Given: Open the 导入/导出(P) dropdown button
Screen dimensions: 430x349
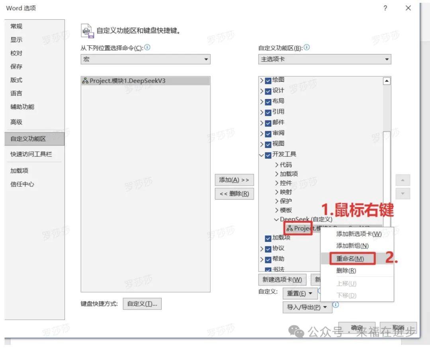Looking at the screenshot, I should pyautogui.click(x=307, y=307).
